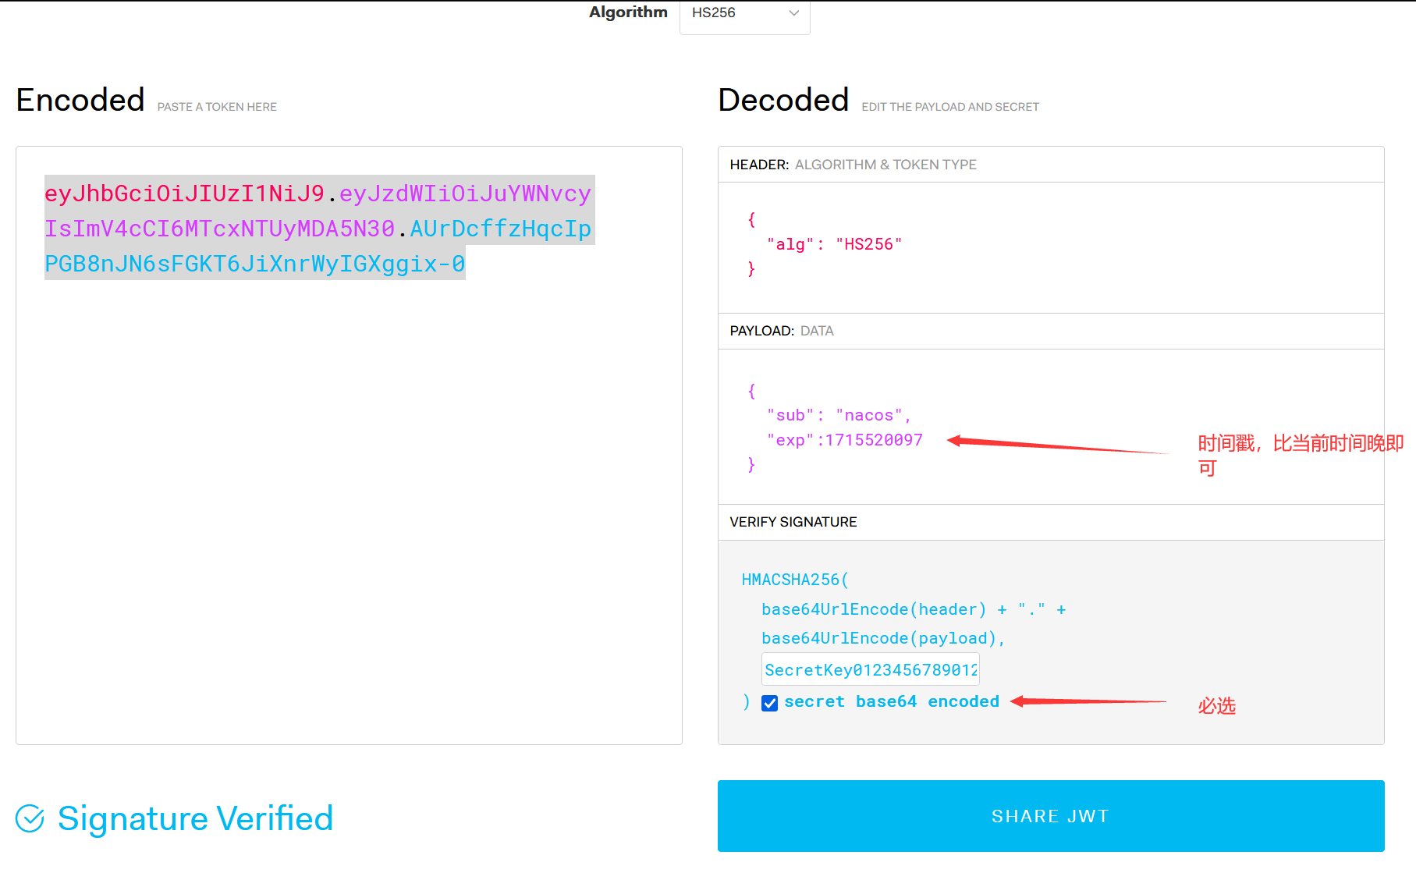Click the red header segment of token
Viewport: 1416px width, 880px height.
(x=184, y=193)
